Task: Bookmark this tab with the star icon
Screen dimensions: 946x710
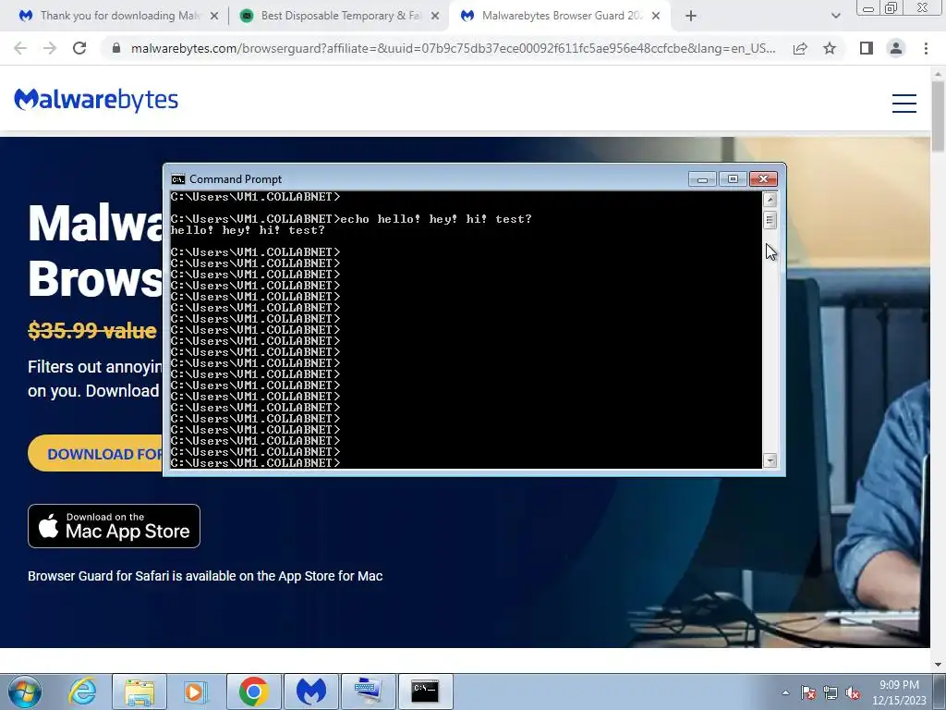Action: 830,48
